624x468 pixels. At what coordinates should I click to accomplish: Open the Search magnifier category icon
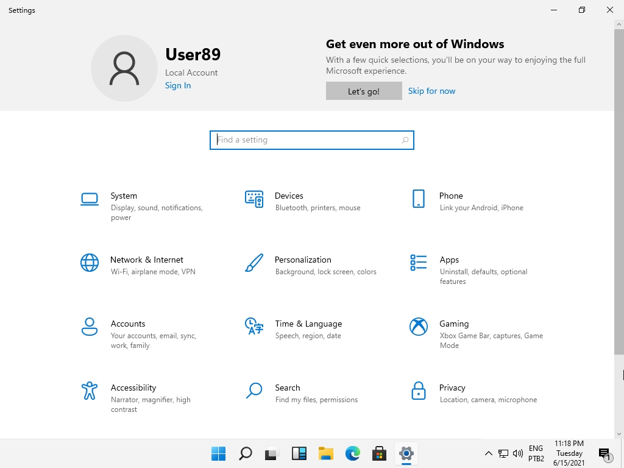click(254, 391)
